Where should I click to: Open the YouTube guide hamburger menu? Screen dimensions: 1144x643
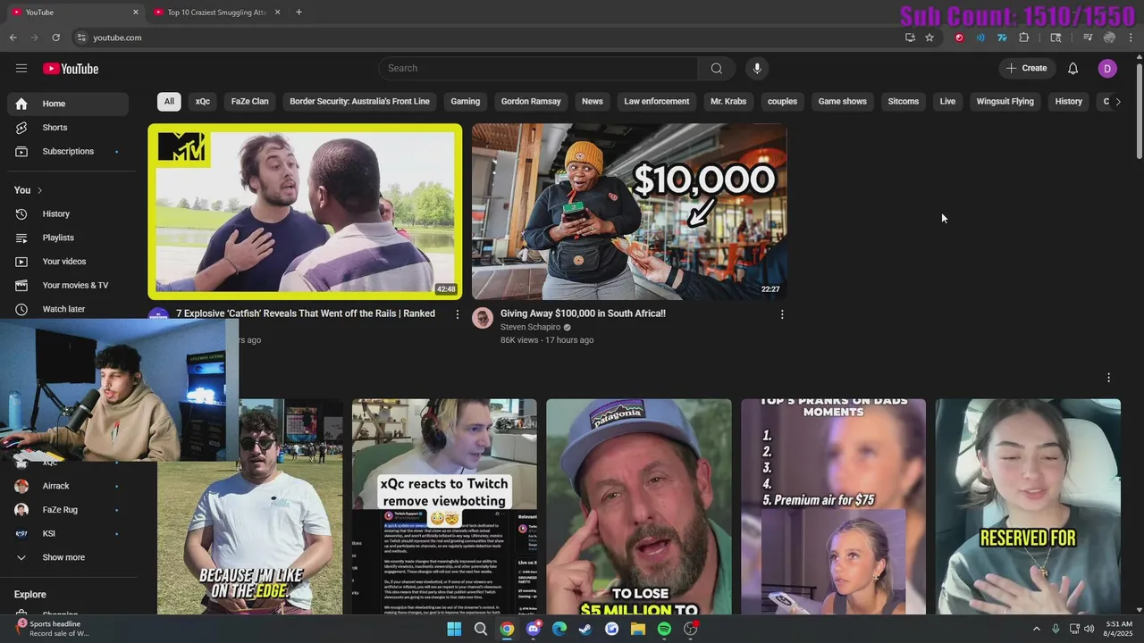[x=21, y=69]
